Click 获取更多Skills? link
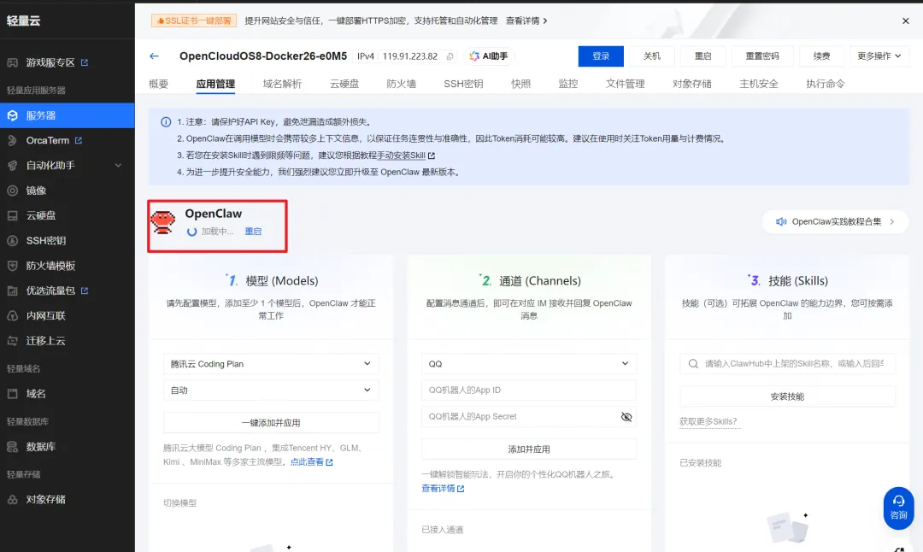The height and width of the screenshot is (552, 923). [x=708, y=421]
